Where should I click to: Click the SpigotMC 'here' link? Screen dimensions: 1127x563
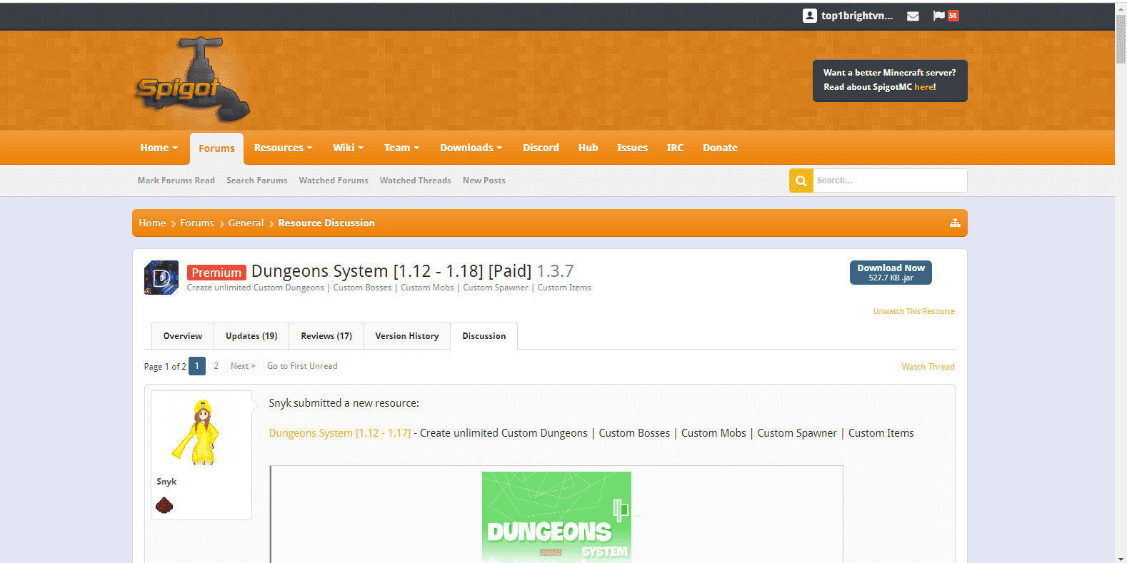pos(924,87)
